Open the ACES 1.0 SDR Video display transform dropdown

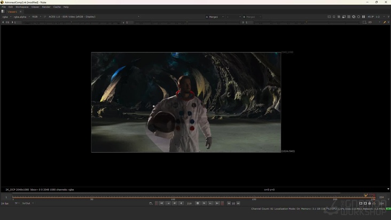(94, 17)
